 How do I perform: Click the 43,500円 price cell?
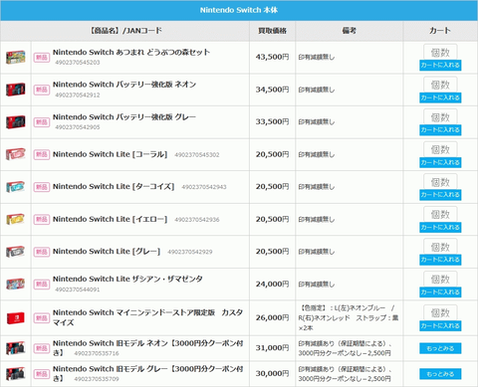click(272, 57)
